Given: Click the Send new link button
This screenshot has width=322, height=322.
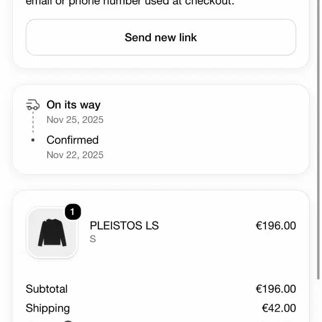Looking at the screenshot, I should [161, 37].
